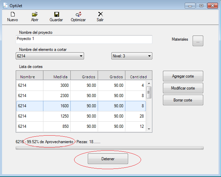Screen dimensions: 221x177
Task: Click the Cantidad column header
Action: [x=138, y=77]
